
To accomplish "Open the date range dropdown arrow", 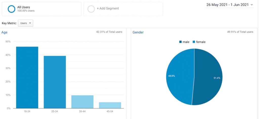I will pos(252,5).
